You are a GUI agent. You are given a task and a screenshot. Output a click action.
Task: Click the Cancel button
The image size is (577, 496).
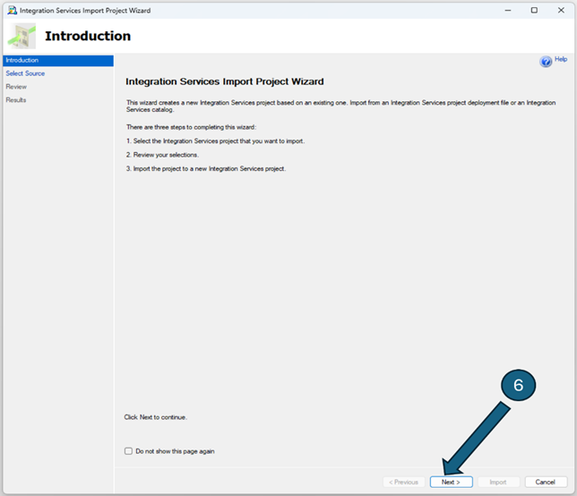click(546, 482)
